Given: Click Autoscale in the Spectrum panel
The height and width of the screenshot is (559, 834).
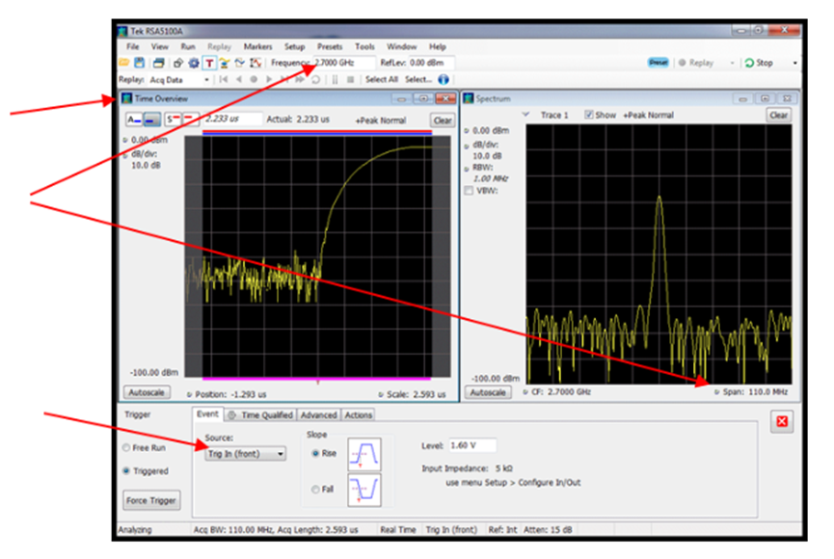Looking at the screenshot, I should [x=488, y=392].
